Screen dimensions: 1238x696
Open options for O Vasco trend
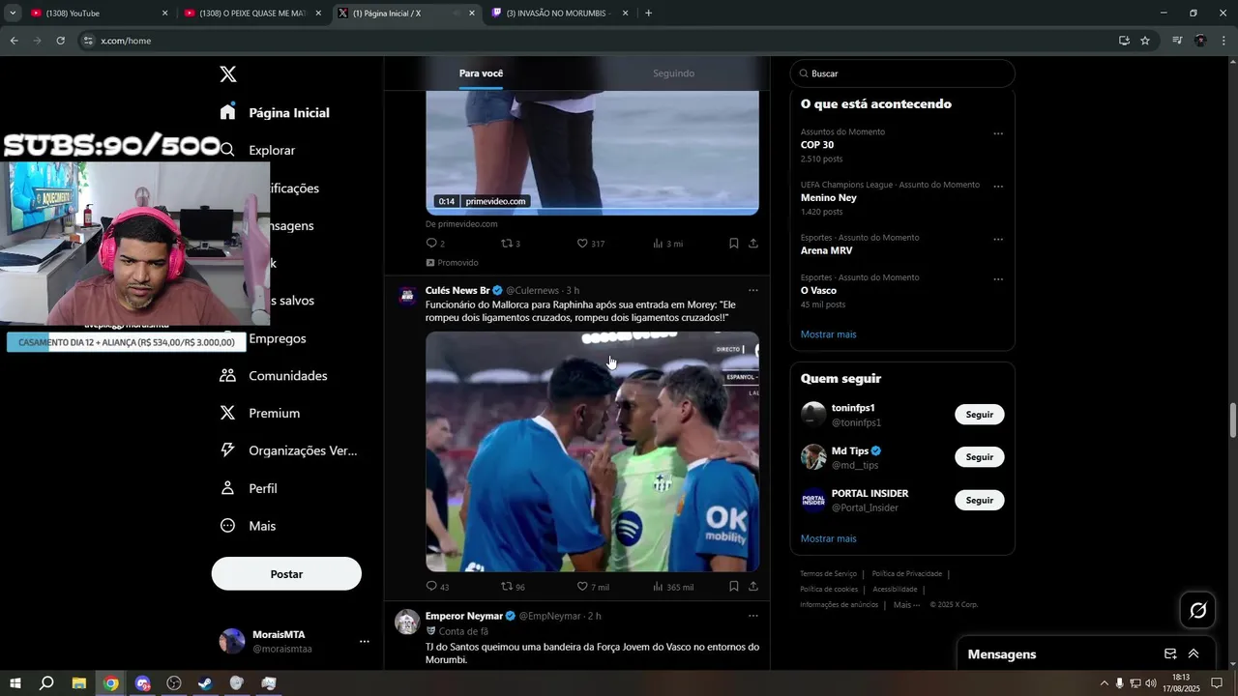(998, 279)
